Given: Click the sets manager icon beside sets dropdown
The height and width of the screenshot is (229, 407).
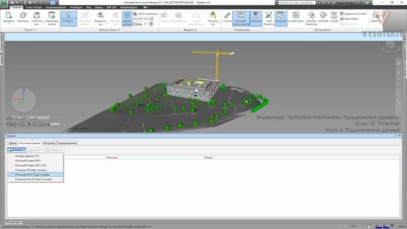Looking at the screenshot, I should [x=151, y=24].
